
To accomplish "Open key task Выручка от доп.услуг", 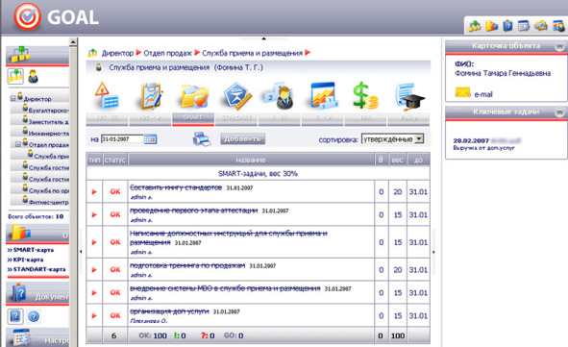I will [483, 148].
